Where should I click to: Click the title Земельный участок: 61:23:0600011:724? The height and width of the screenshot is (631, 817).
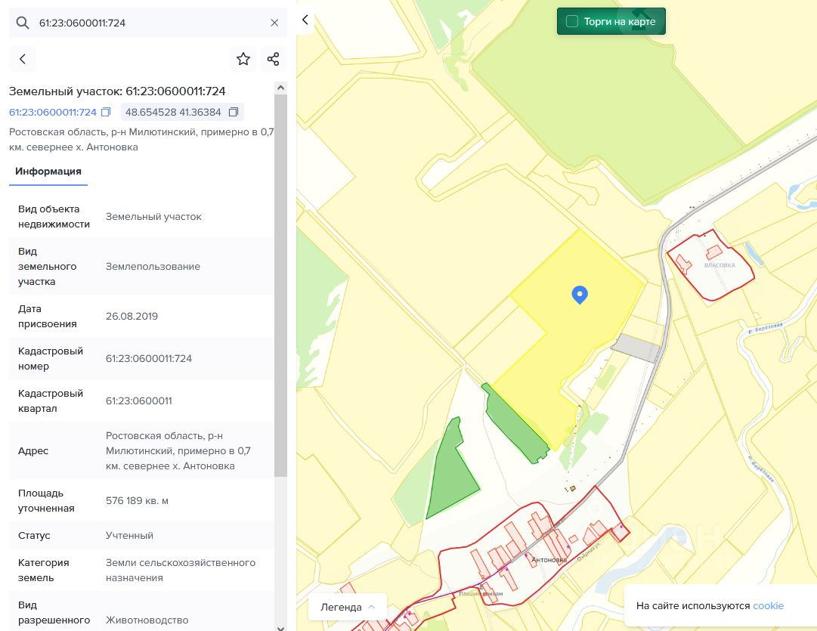pyautogui.click(x=117, y=91)
